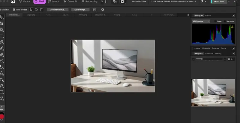Click the red primary colour swatch

tap(2, 117)
